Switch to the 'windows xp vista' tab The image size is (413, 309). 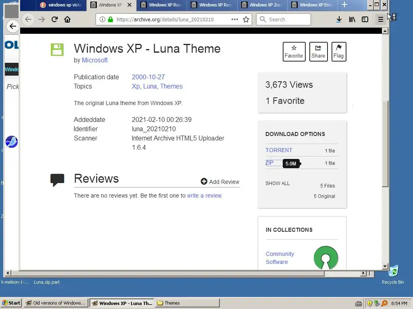61,5
